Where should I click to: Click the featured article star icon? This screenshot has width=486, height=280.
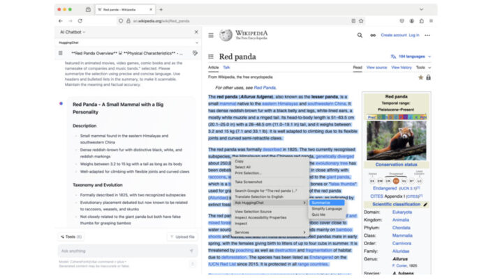[420, 77]
